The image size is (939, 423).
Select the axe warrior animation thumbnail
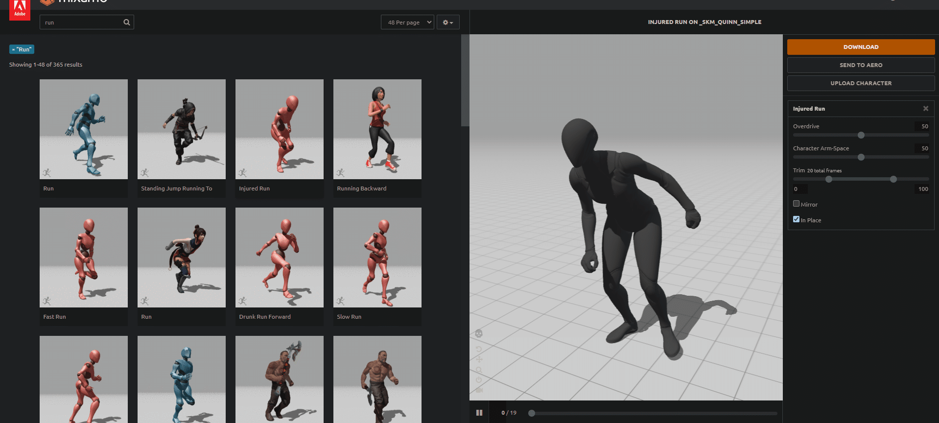[x=280, y=379]
